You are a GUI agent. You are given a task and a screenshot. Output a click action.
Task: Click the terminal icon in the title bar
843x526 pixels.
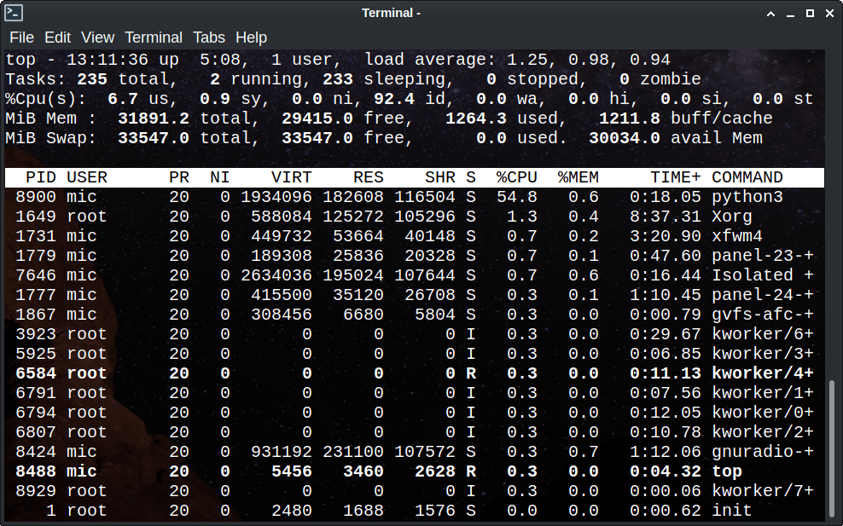(14, 13)
